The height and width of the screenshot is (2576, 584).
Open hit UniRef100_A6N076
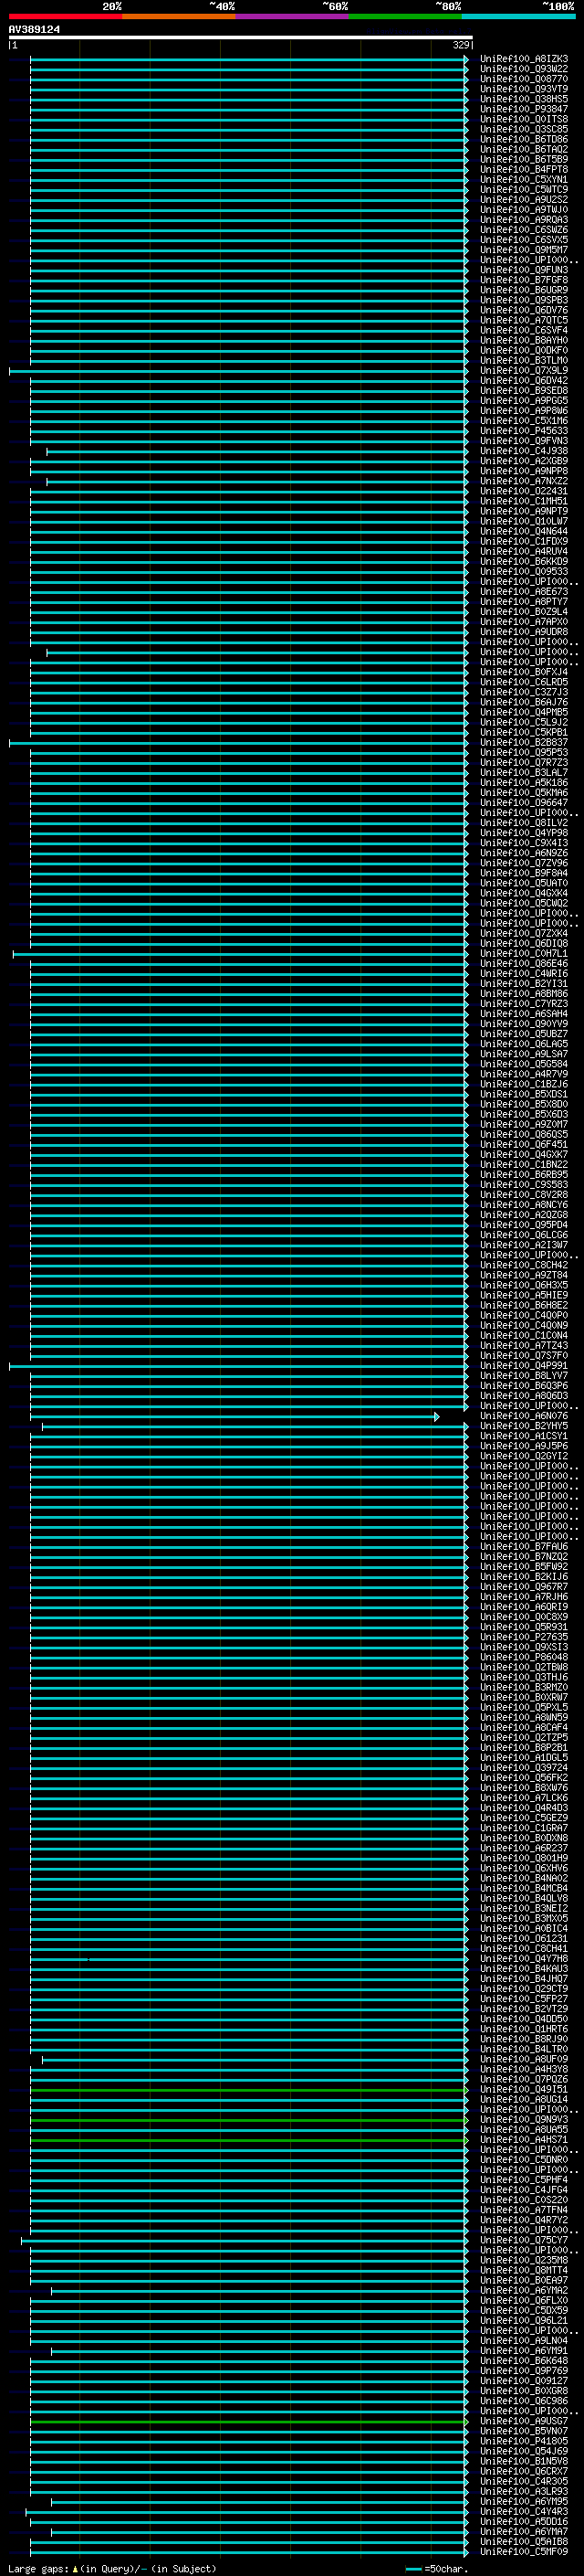tap(523, 1416)
